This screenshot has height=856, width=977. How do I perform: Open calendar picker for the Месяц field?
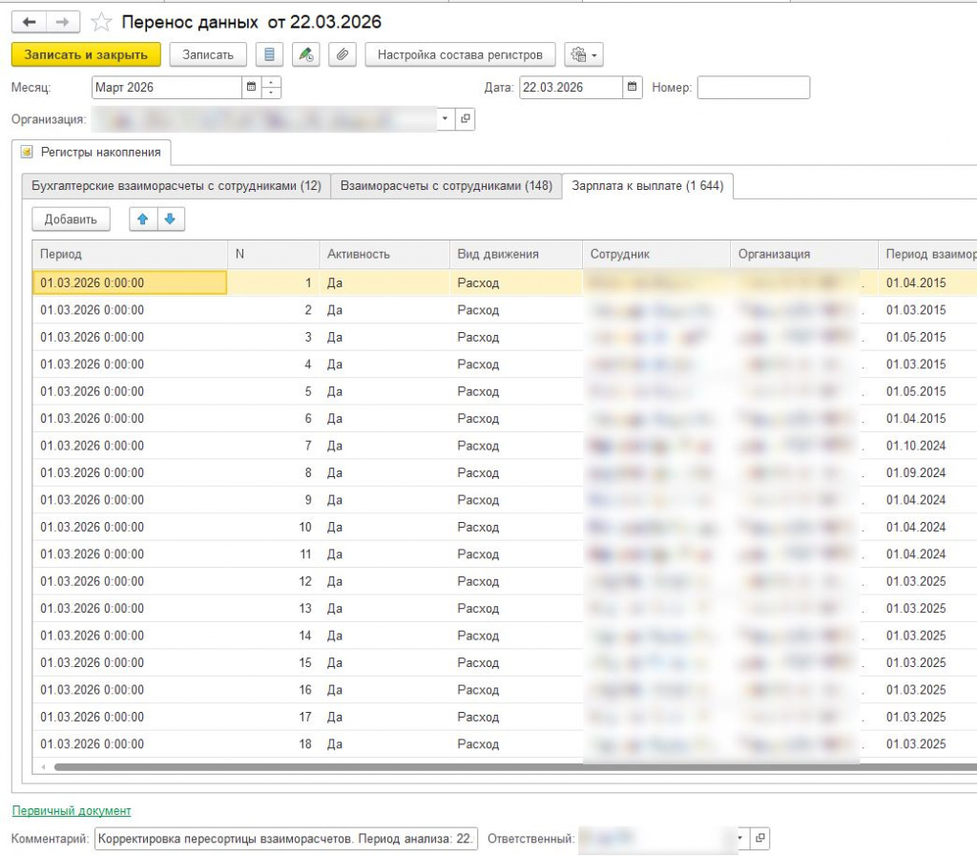(251, 87)
